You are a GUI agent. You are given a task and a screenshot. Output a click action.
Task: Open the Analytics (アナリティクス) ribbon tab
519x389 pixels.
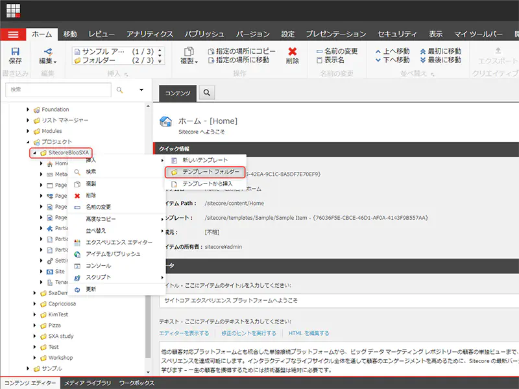tap(150, 34)
